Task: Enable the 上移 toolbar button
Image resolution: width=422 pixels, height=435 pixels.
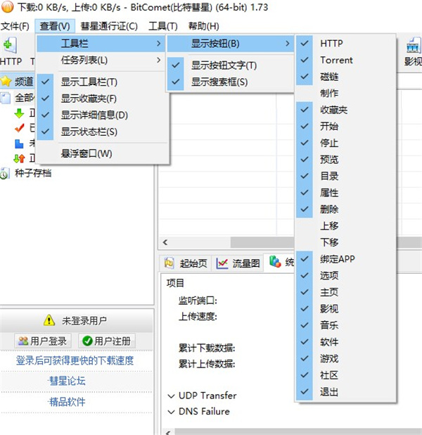Action: 345,226
